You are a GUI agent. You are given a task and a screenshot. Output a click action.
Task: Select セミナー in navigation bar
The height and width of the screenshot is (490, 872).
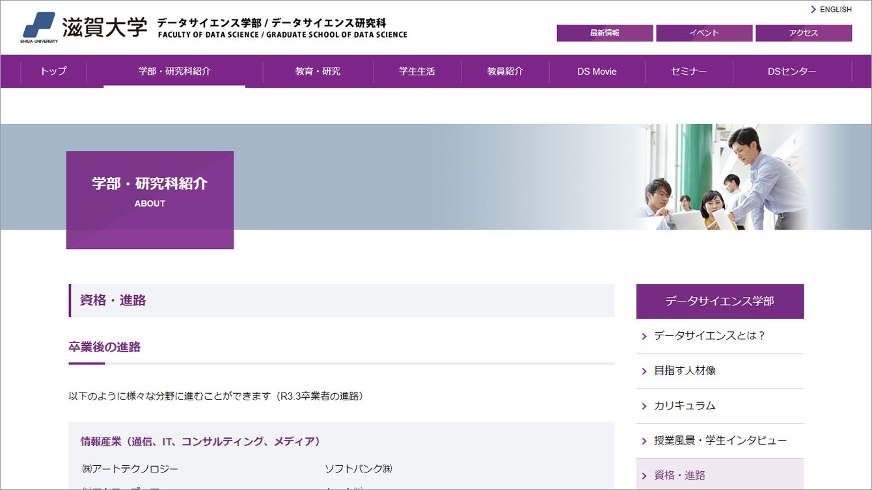pyautogui.click(x=688, y=71)
